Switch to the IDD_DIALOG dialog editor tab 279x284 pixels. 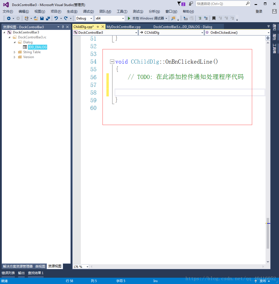tap(183, 27)
